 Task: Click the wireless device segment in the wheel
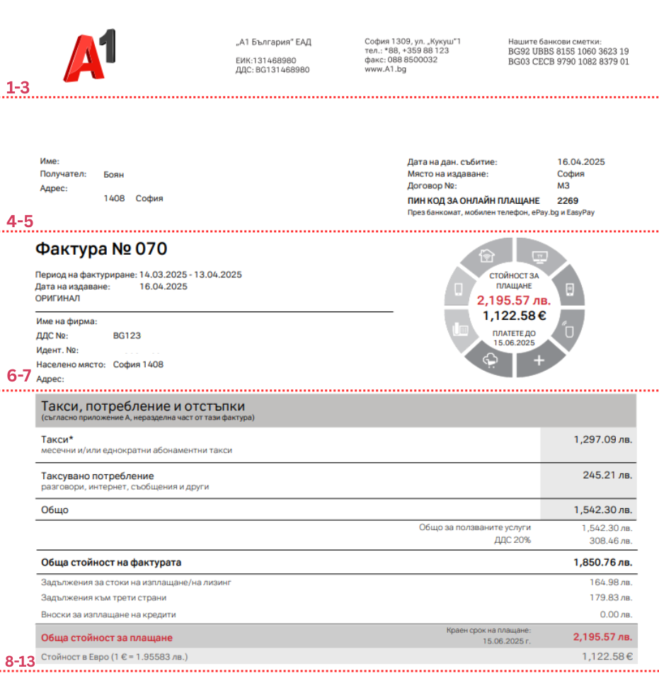[568, 331]
